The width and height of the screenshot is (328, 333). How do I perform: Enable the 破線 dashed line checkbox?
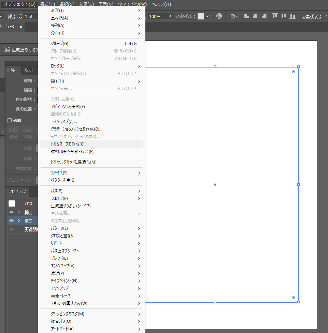pyautogui.click(x=10, y=120)
